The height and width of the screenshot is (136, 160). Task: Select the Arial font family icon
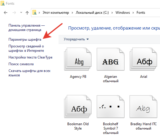(143, 59)
